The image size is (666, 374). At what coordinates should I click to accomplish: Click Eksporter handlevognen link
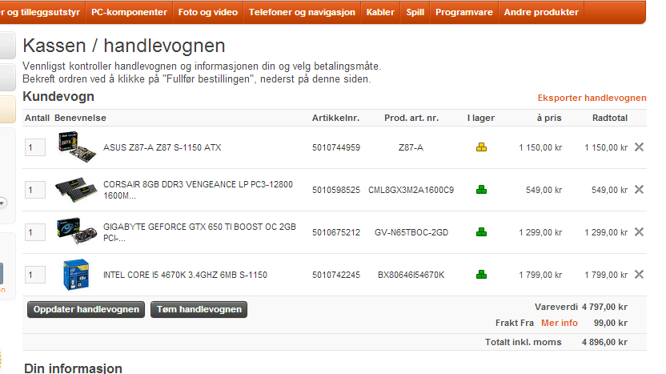point(592,98)
